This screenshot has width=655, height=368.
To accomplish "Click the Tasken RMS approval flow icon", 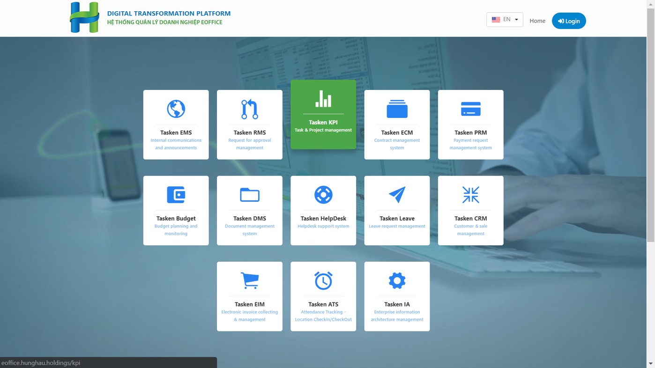I will pos(249,109).
